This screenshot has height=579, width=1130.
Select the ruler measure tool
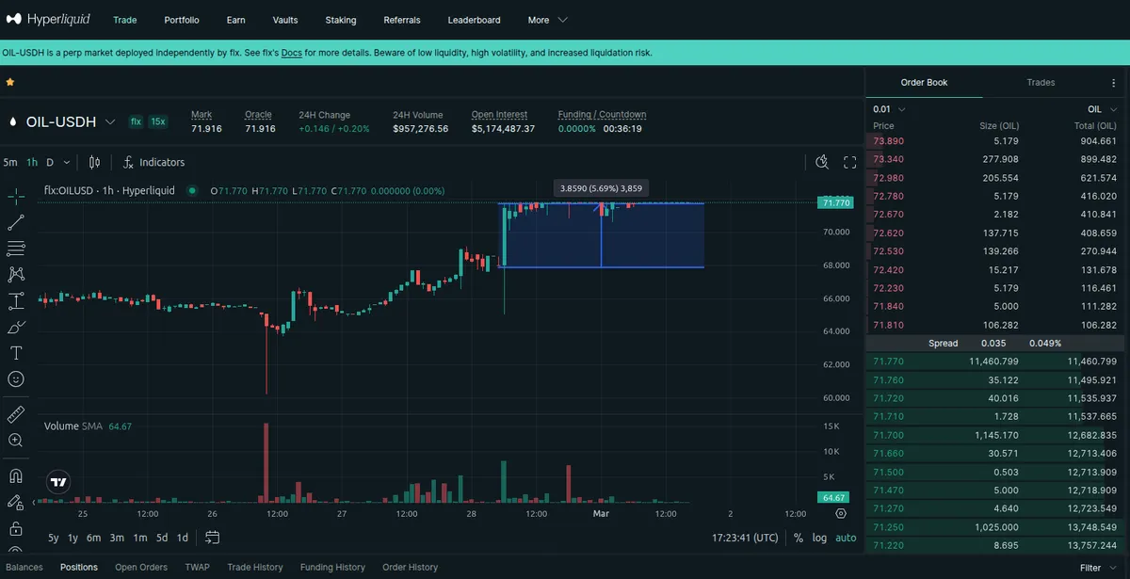pyautogui.click(x=16, y=414)
